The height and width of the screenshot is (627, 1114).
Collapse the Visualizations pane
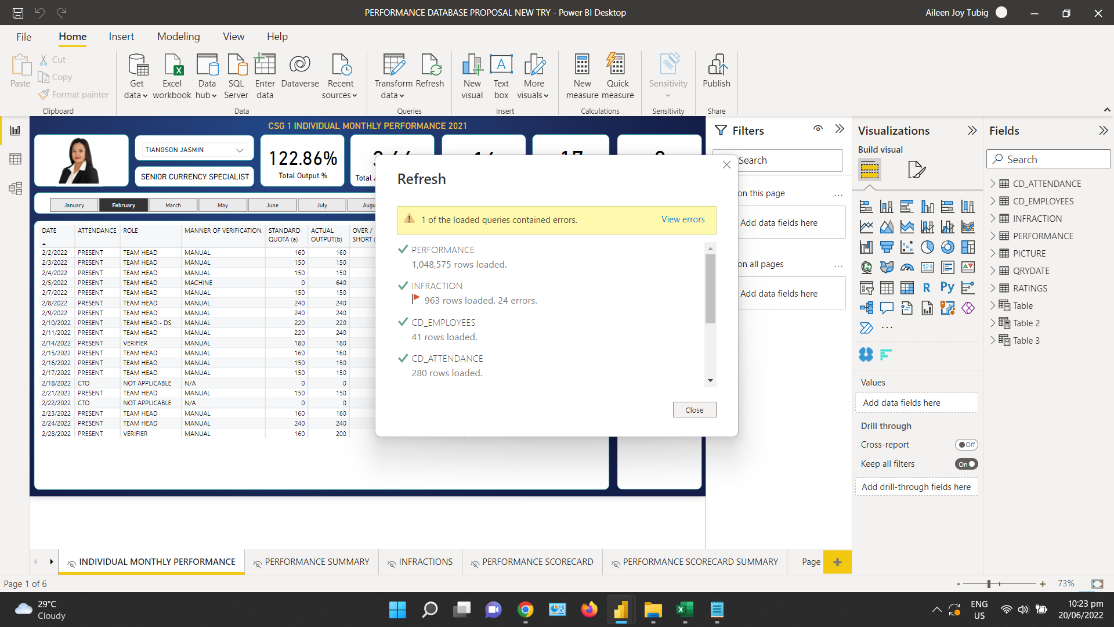(x=972, y=131)
